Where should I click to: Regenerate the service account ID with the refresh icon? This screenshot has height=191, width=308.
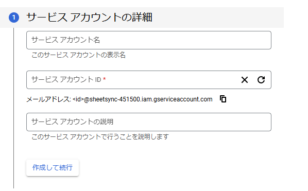point(261,80)
